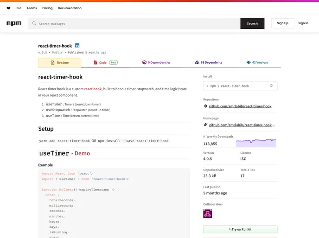Click the Versions tags icon
The width and height of the screenshot is (319, 238).
click(x=249, y=62)
